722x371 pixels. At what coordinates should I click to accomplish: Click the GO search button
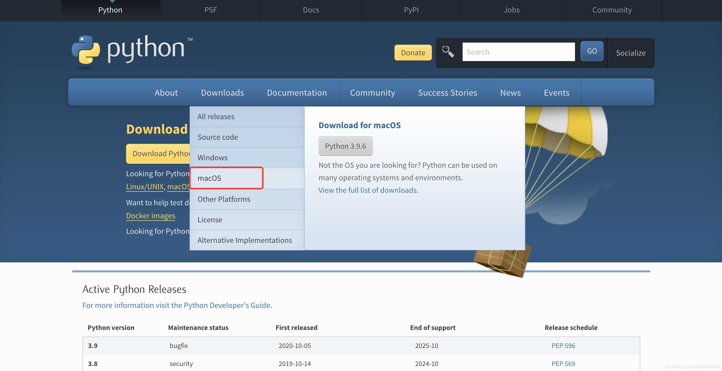[592, 51]
